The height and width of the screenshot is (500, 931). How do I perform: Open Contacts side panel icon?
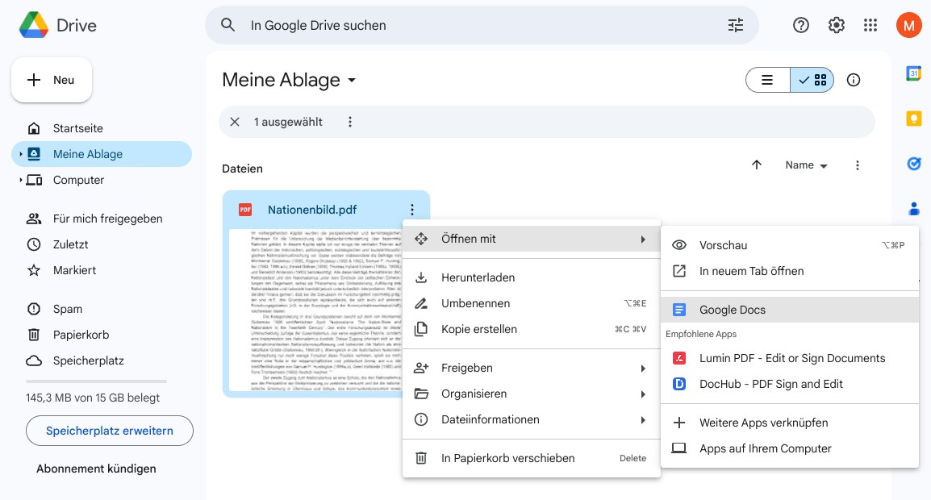[x=914, y=208]
